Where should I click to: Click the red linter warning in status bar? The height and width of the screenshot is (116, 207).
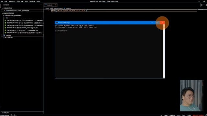(198, 115)
